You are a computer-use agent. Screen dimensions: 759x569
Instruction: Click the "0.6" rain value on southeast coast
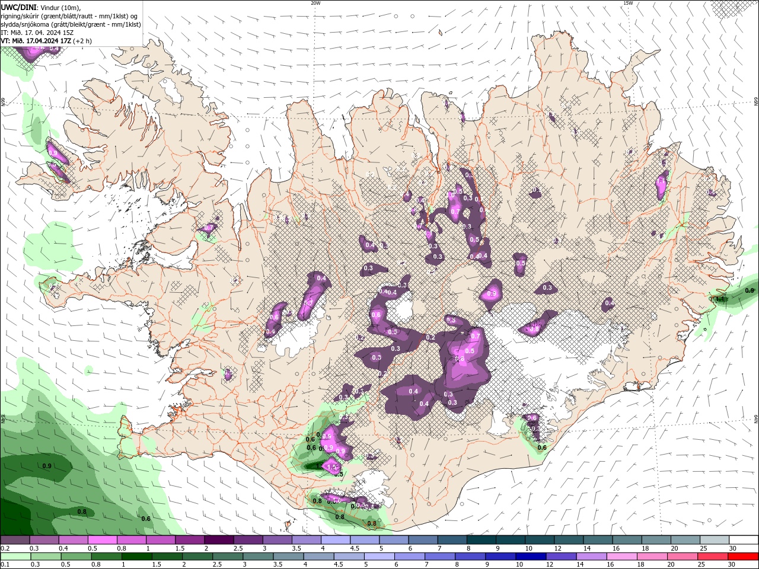(x=541, y=447)
